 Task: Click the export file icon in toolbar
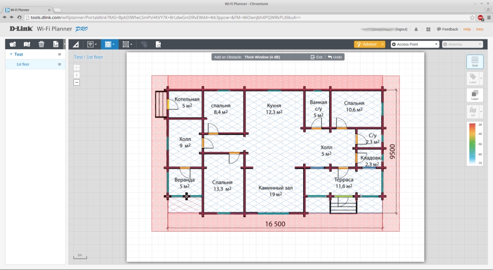tap(158, 44)
